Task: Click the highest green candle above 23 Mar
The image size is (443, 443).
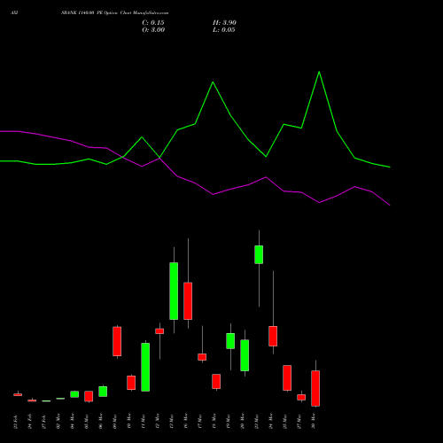Action: [x=259, y=254]
